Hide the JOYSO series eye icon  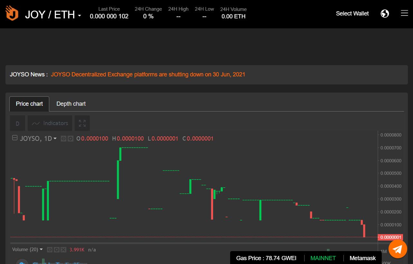[x=64, y=139]
